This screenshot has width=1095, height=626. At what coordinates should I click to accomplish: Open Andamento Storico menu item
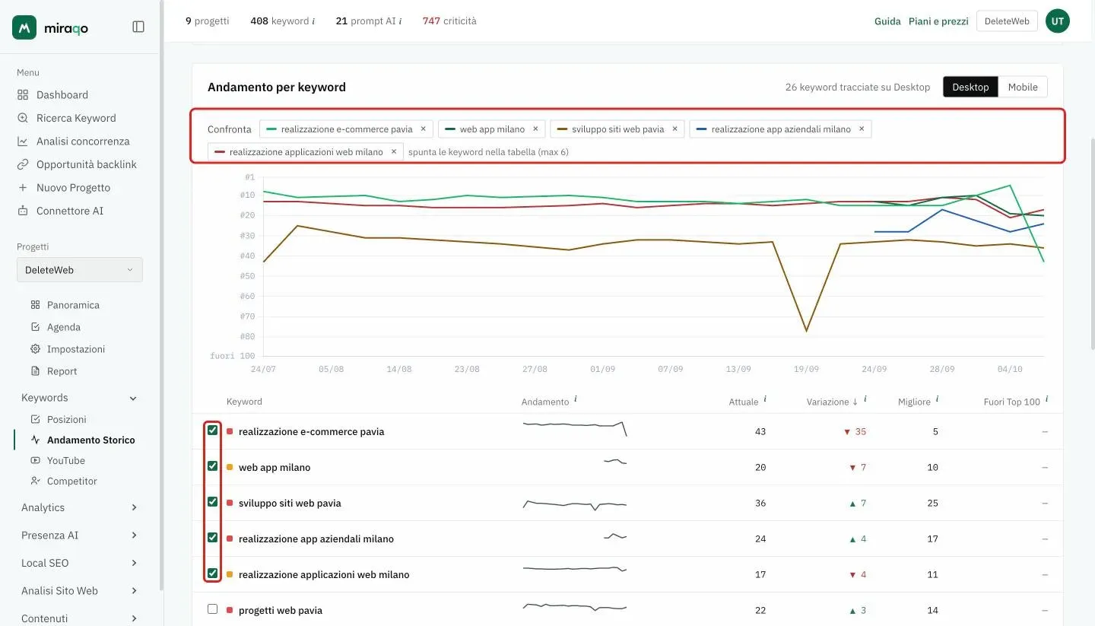click(90, 440)
